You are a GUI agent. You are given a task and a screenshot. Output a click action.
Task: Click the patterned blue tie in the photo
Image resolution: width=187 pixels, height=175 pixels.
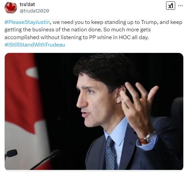pyautogui.click(x=110, y=153)
